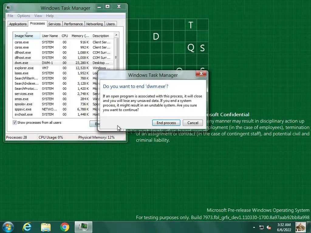
Task: Switch to the Performance tab
Action: [x=73, y=24]
